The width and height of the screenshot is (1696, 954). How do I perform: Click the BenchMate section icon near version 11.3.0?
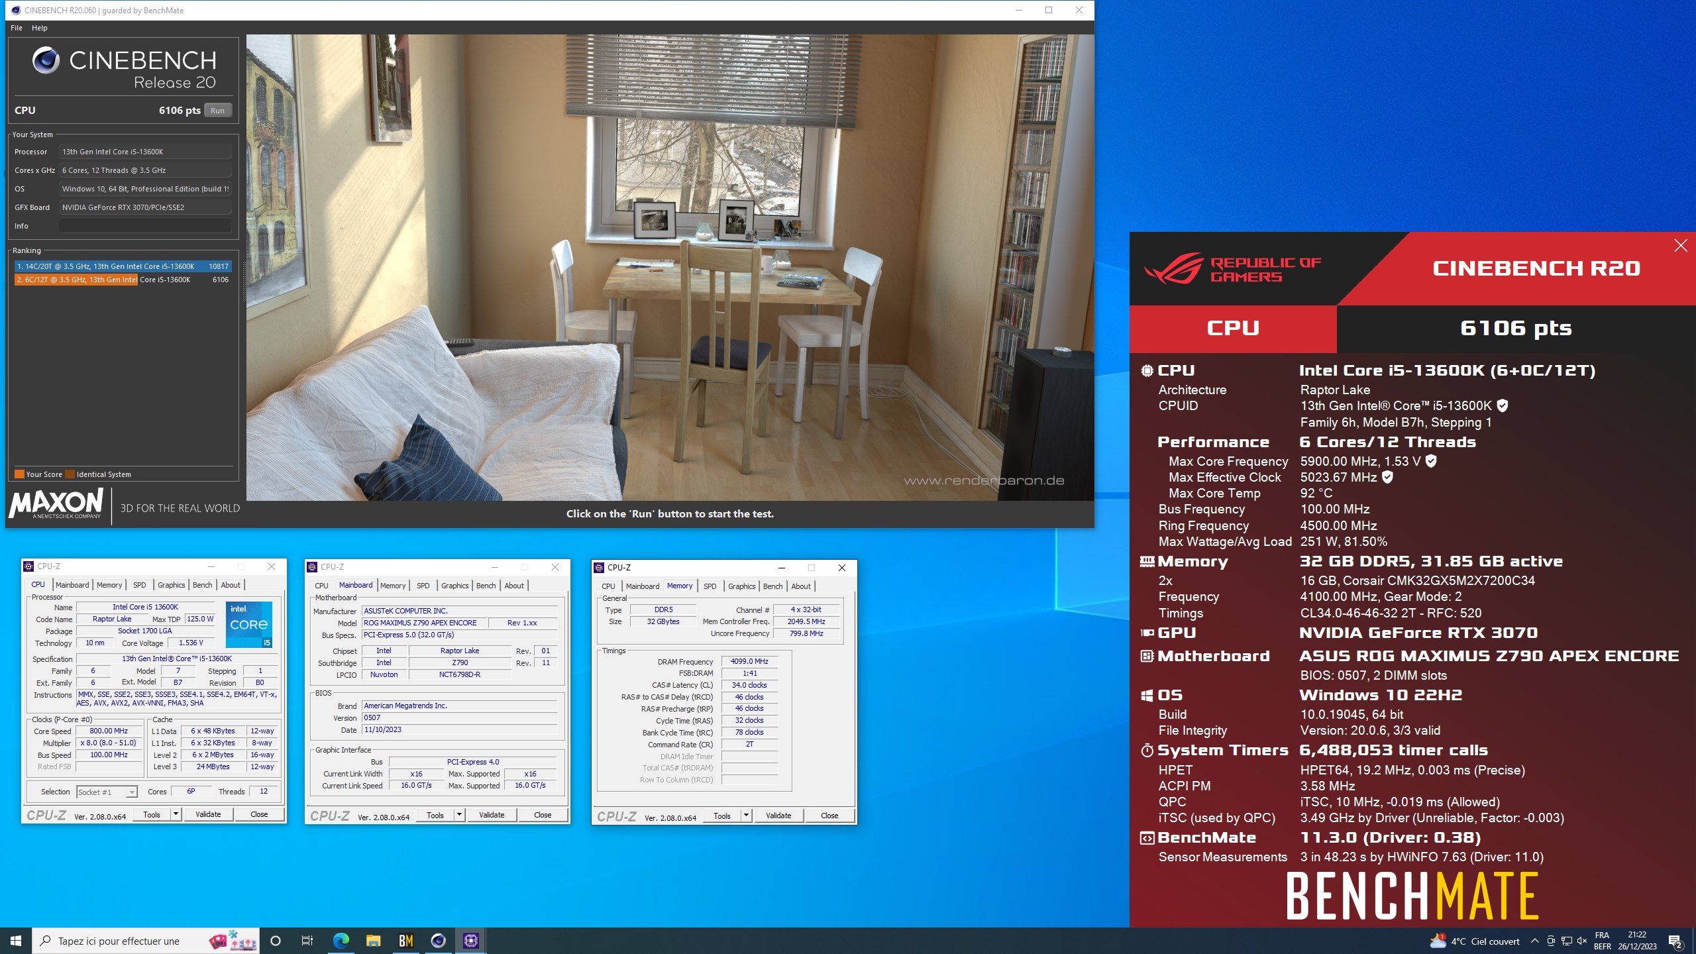(x=1147, y=839)
